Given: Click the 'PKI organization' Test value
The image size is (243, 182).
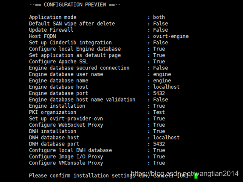Looking at the screenshot, I should pyautogui.click(x=159, y=112).
